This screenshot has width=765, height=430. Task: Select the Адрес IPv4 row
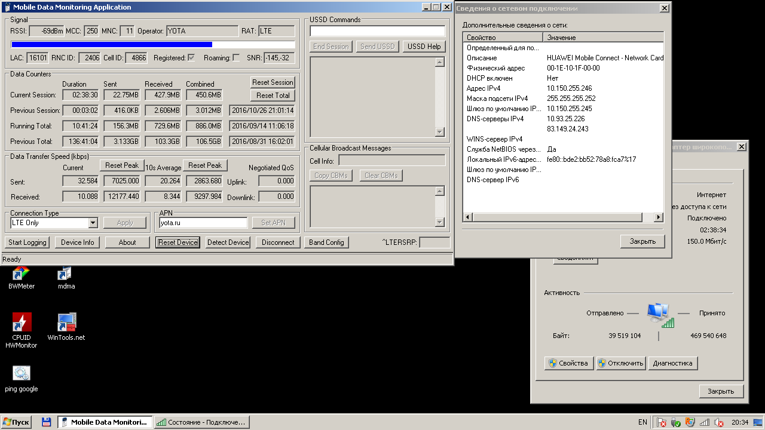coord(563,88)
